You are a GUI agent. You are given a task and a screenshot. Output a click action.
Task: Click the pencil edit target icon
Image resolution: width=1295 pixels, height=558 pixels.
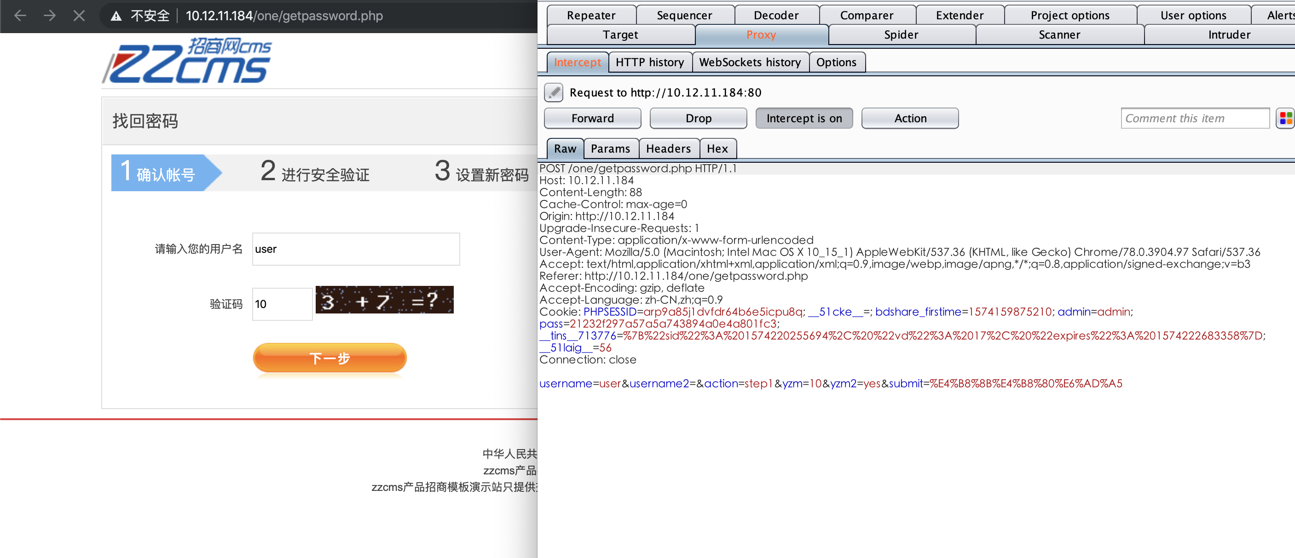(x=554, y=92)
